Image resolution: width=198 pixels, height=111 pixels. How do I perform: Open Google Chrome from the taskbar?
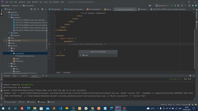[x=93, y=108]
